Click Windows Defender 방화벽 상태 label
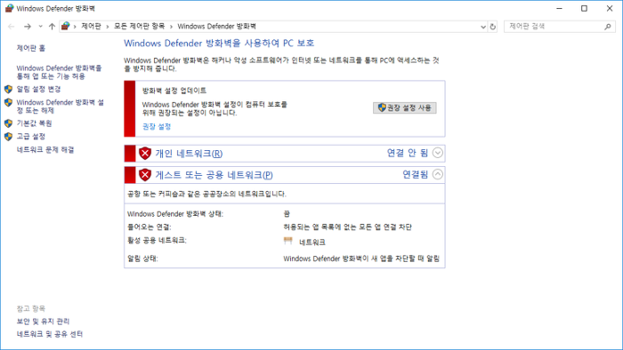623x350 pixels. [x=175, y=214]
